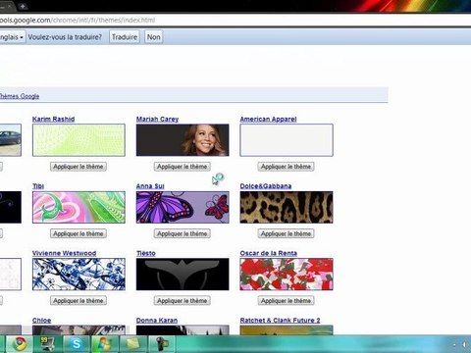Open the camcorder app in the taskbar
The height and width of the screenshot is (353, 471).
(x=162, y=344)
